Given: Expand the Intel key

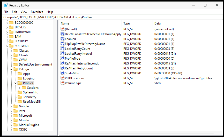Looking at the screenshot, I should [11, 111].
